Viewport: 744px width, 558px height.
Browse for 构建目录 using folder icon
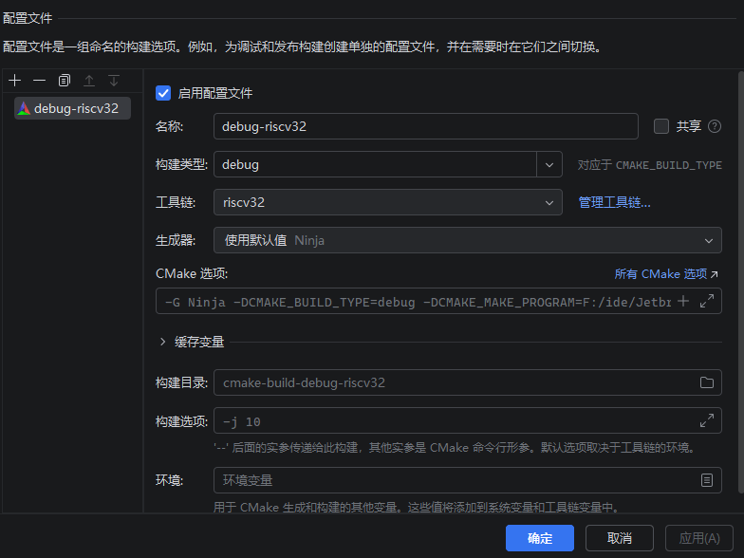coord(707,382)
